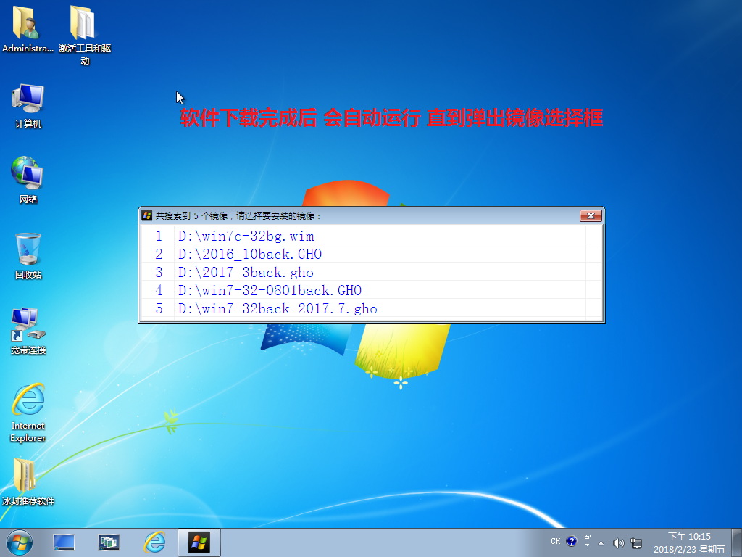742x557 pixels.
Task: Open the volume speaker icon
Action: click(618, 542)
